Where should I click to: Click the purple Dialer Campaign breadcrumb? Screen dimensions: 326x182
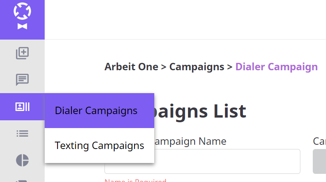(x=277, y=67)
